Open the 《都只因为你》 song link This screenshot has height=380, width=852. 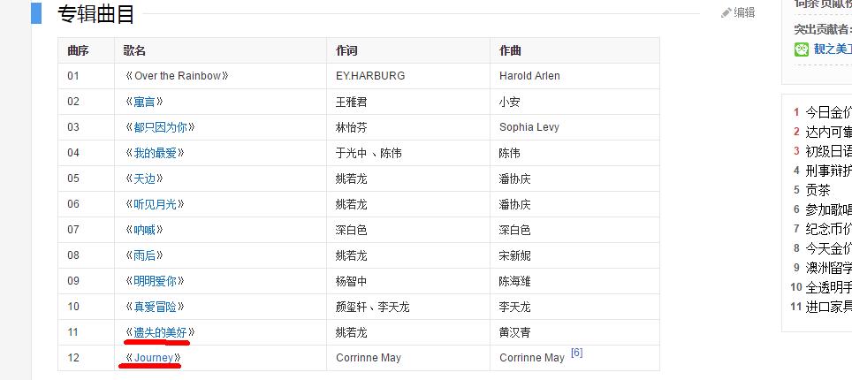(159, 127)
